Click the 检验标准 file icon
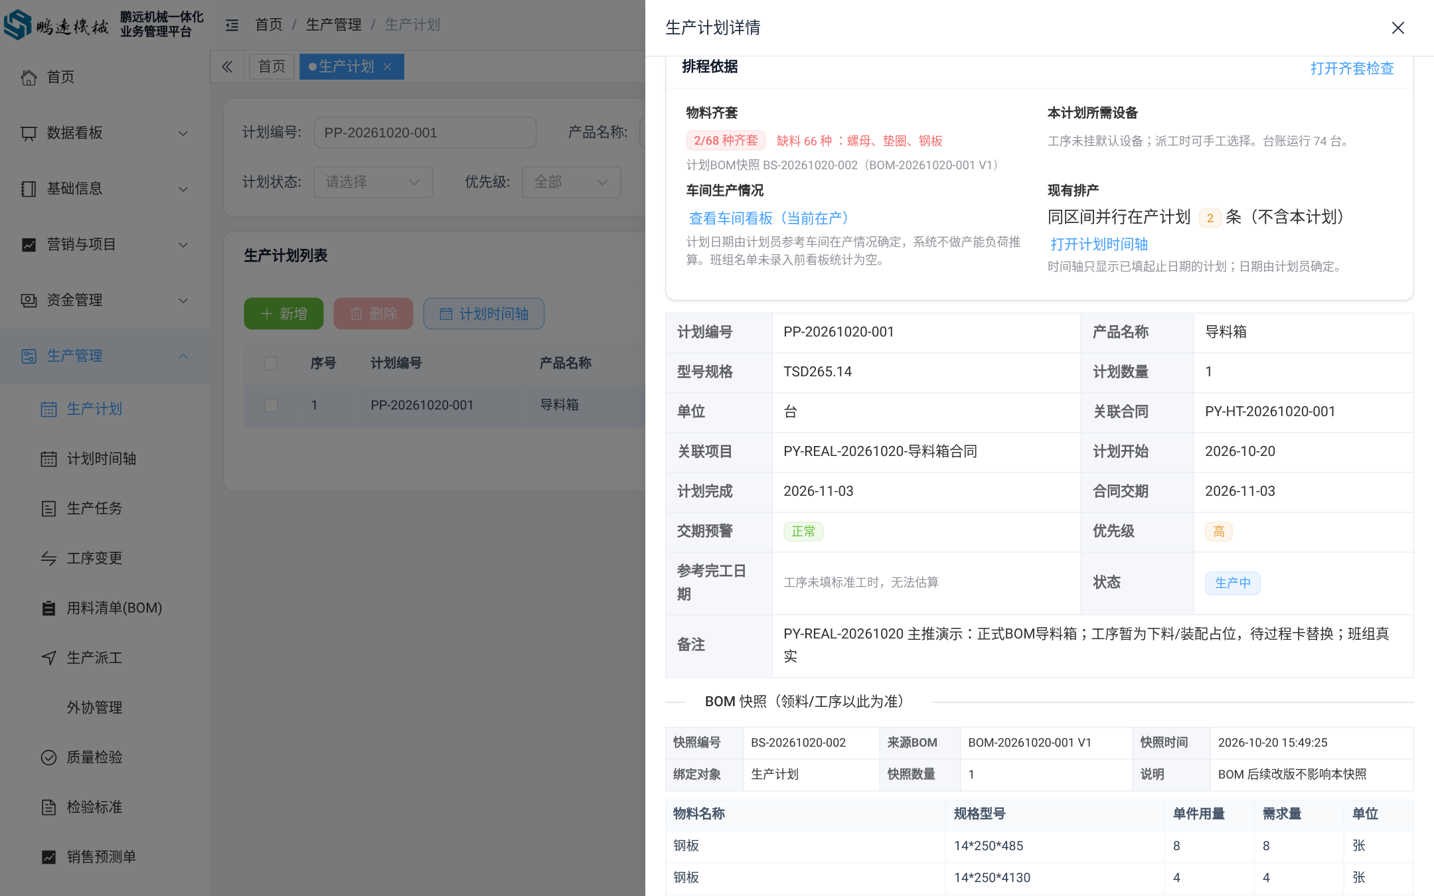Image resolution: width=1434 pixels, height=896 pixels. pos(48,807)
